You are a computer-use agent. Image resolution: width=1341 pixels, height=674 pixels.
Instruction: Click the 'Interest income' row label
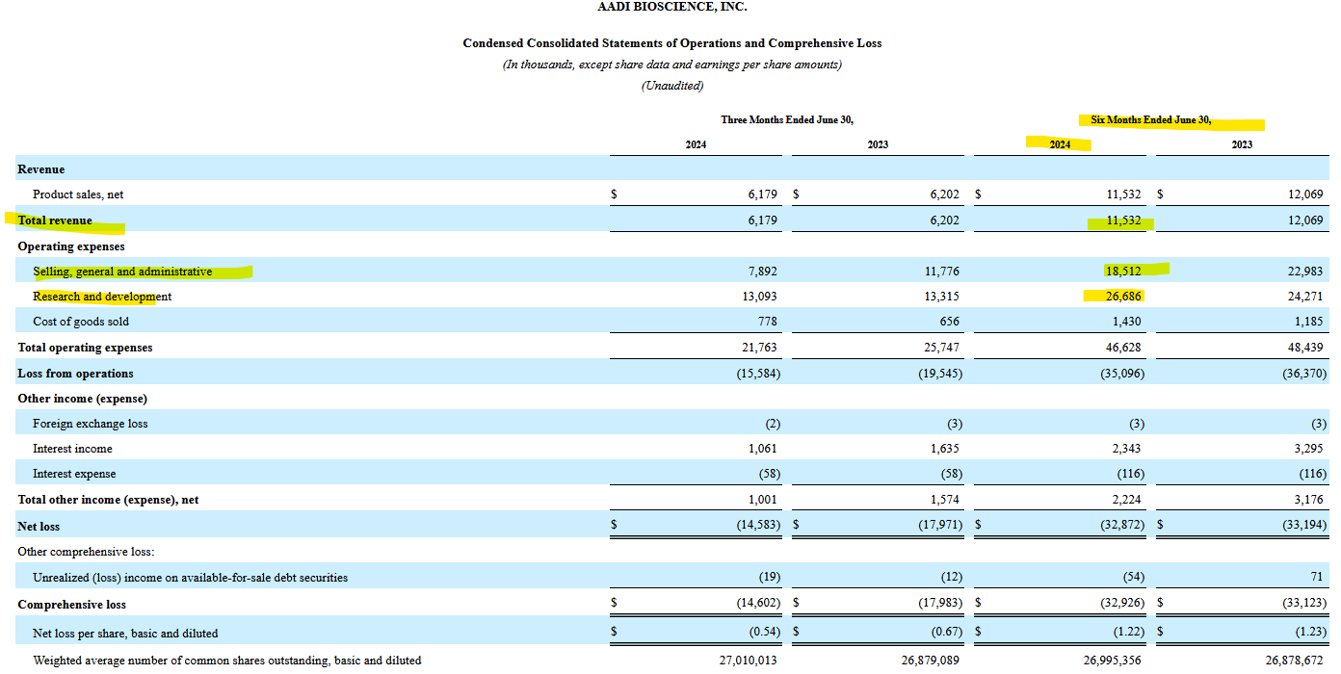click(72, 449)
